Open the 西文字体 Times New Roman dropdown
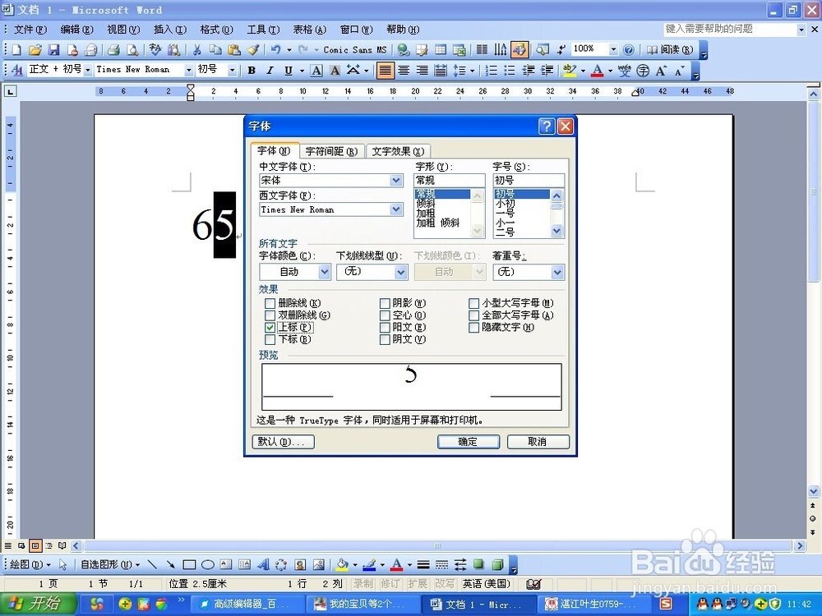 tap(396, 209)
